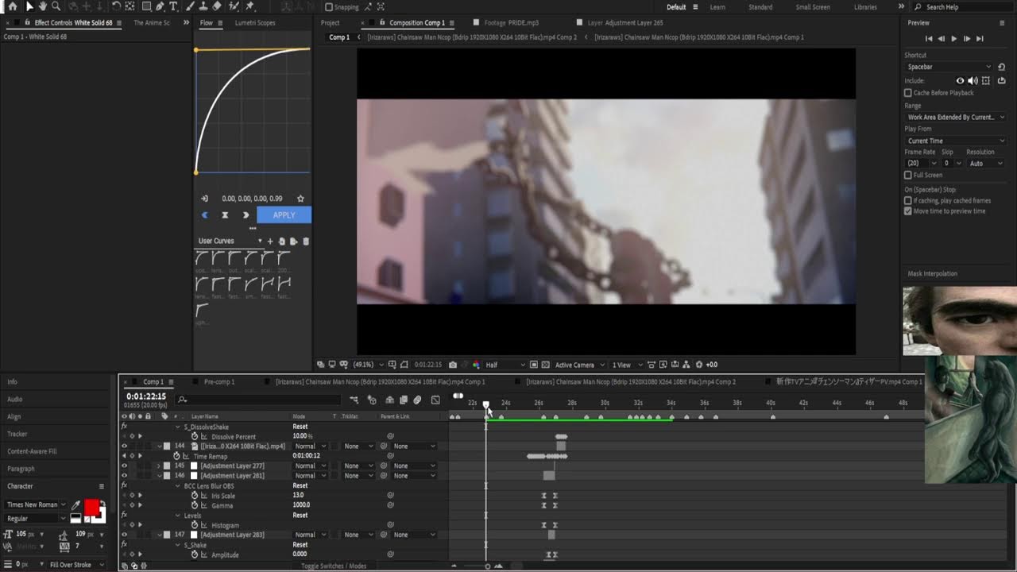Expand layer 145 twirl arrow
The height and width of the screenshot is (572, 1017).
tap(158, 466)
